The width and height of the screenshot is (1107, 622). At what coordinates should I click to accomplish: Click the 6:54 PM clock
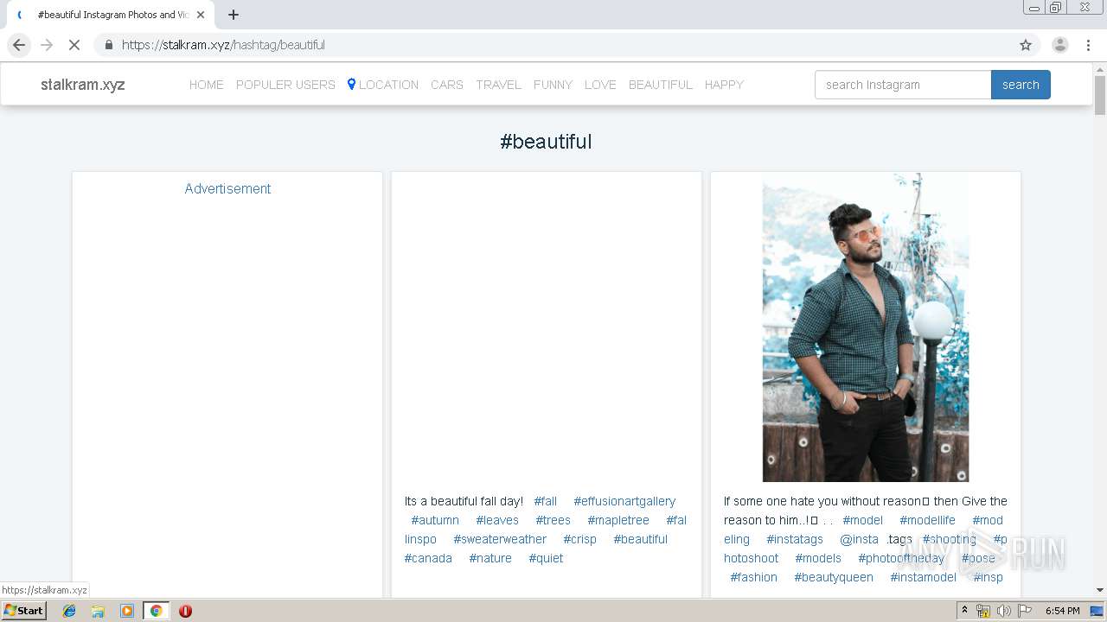click(x=1062, y=611)
